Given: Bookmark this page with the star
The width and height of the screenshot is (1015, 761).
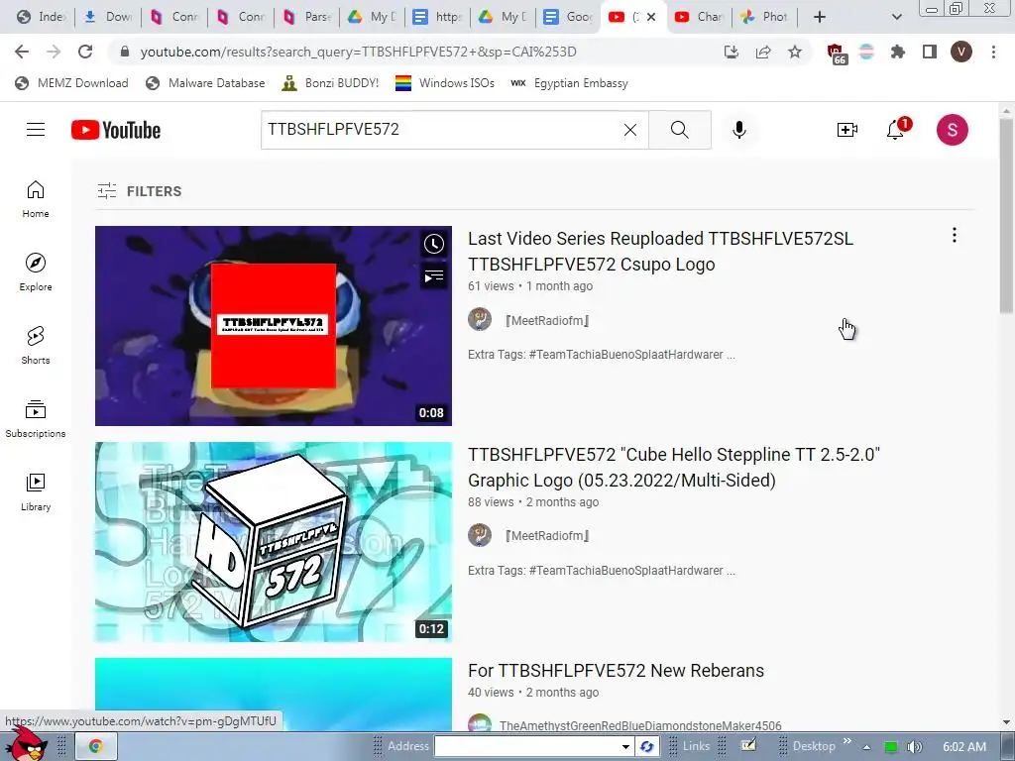Looking at the screenshot, I should [x=795, y=52].
